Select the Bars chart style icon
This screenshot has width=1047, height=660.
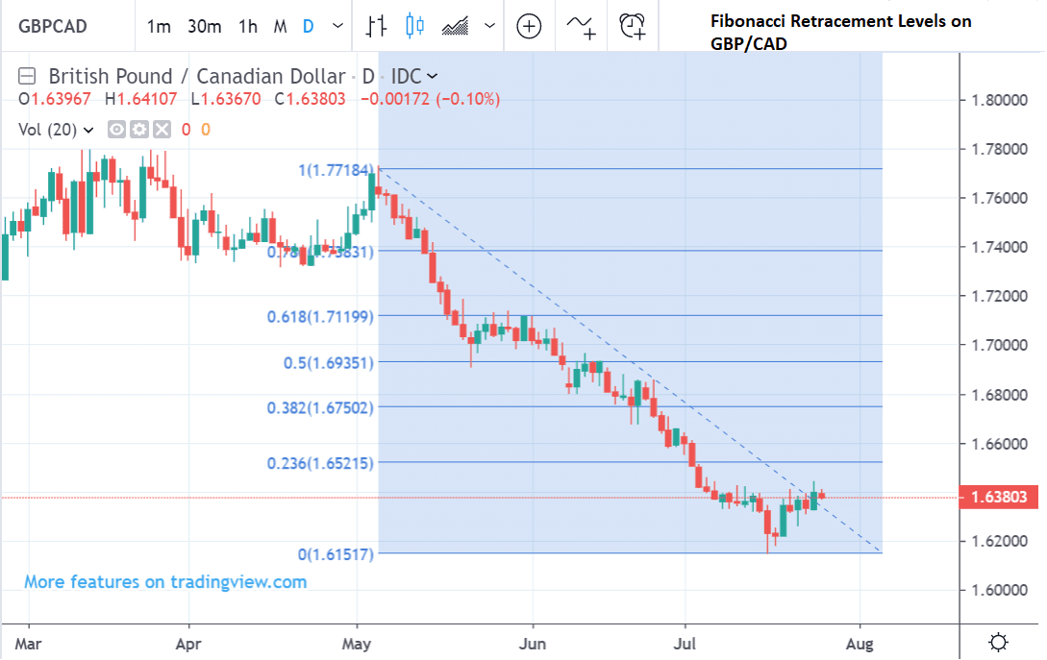tap(376, 26)
